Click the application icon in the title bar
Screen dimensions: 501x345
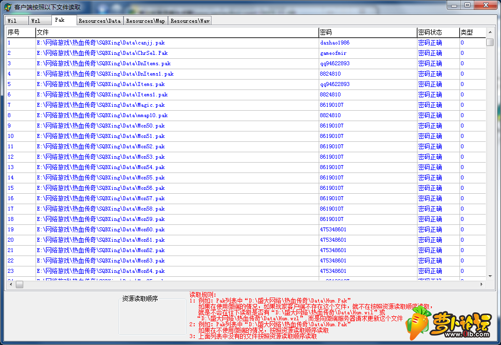[x=8, y=7]
